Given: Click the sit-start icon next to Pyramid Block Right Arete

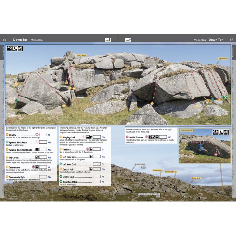Looking at the screenshot, I should (37, 150).
